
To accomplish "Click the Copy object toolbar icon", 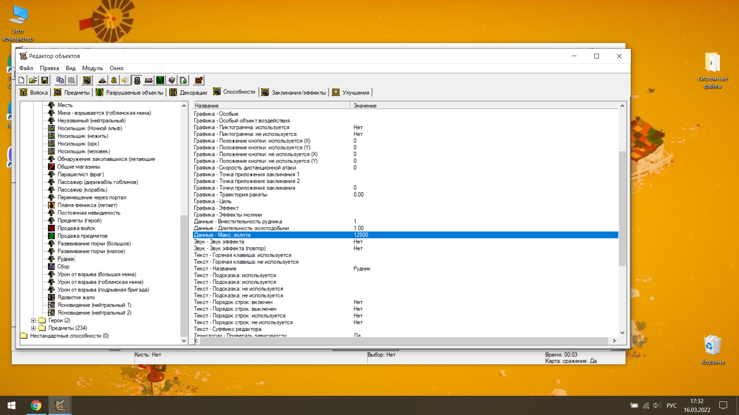I will click(60, 80).
